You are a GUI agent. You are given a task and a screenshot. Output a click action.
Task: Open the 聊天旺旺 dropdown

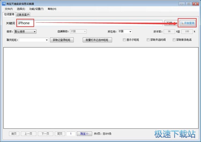[x=34, y=40]
